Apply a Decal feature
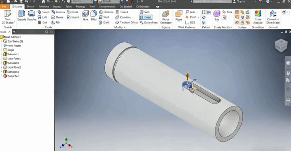Image resolution: width=291 pixels, height=151 pixels. tap(72, 12)
